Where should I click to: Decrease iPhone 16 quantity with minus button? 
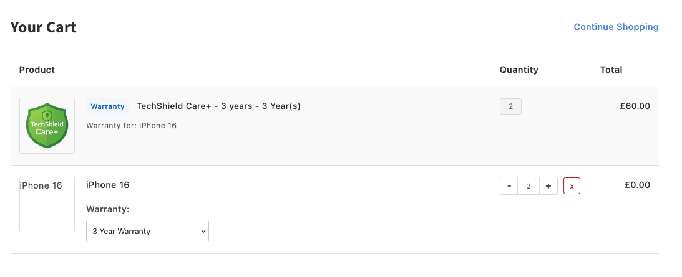click(x=509, y=186)
